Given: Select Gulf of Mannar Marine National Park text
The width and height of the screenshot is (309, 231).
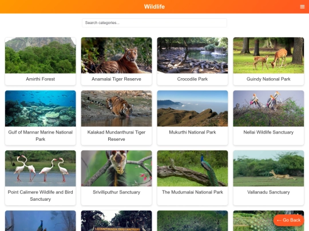Looking at the screenshot, I should (41, 136).
